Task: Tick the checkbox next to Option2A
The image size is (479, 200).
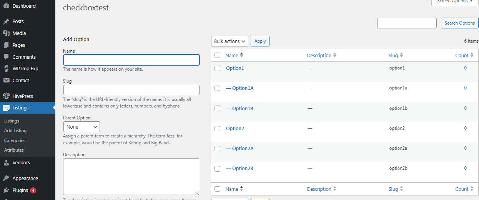Action: point(218,149)
